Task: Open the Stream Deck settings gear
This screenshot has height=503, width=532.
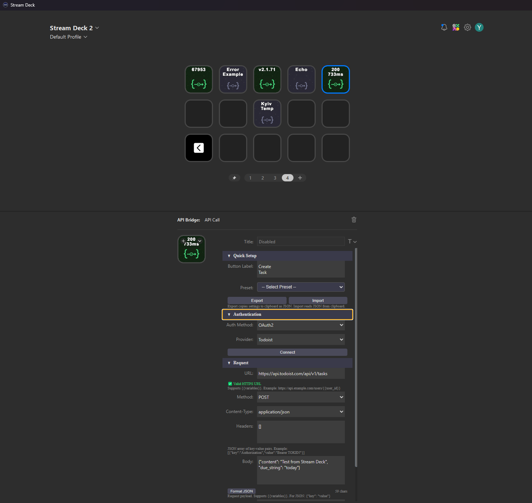Action: click(468, 27)
